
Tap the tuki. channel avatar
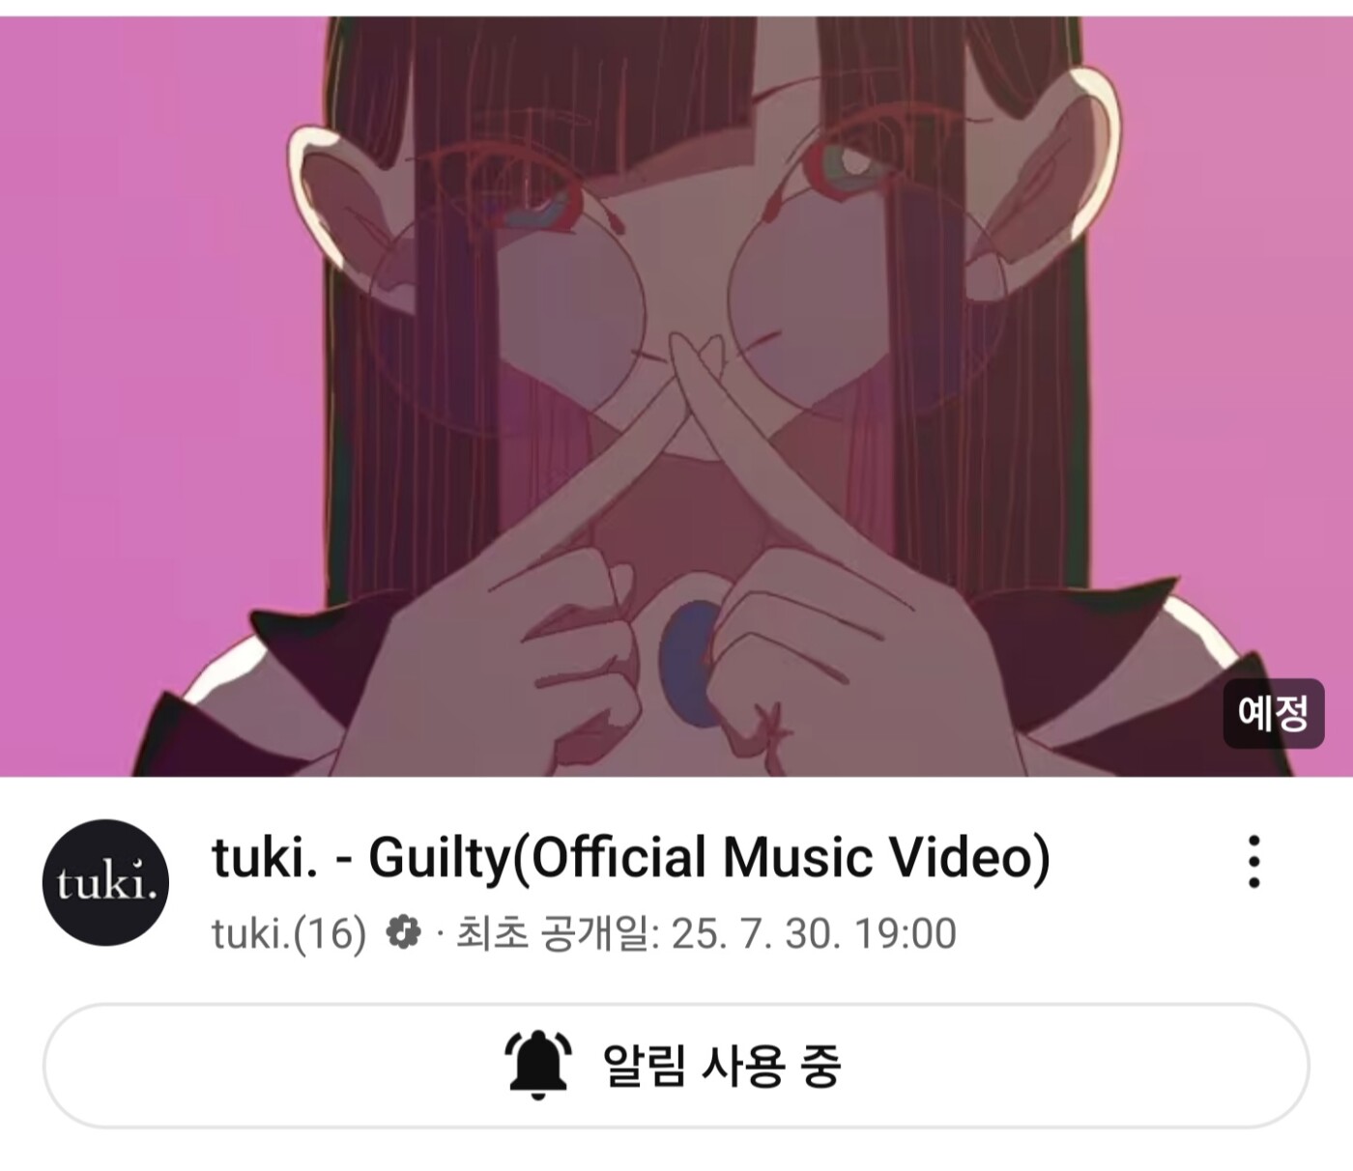click(x=105, y=882)
